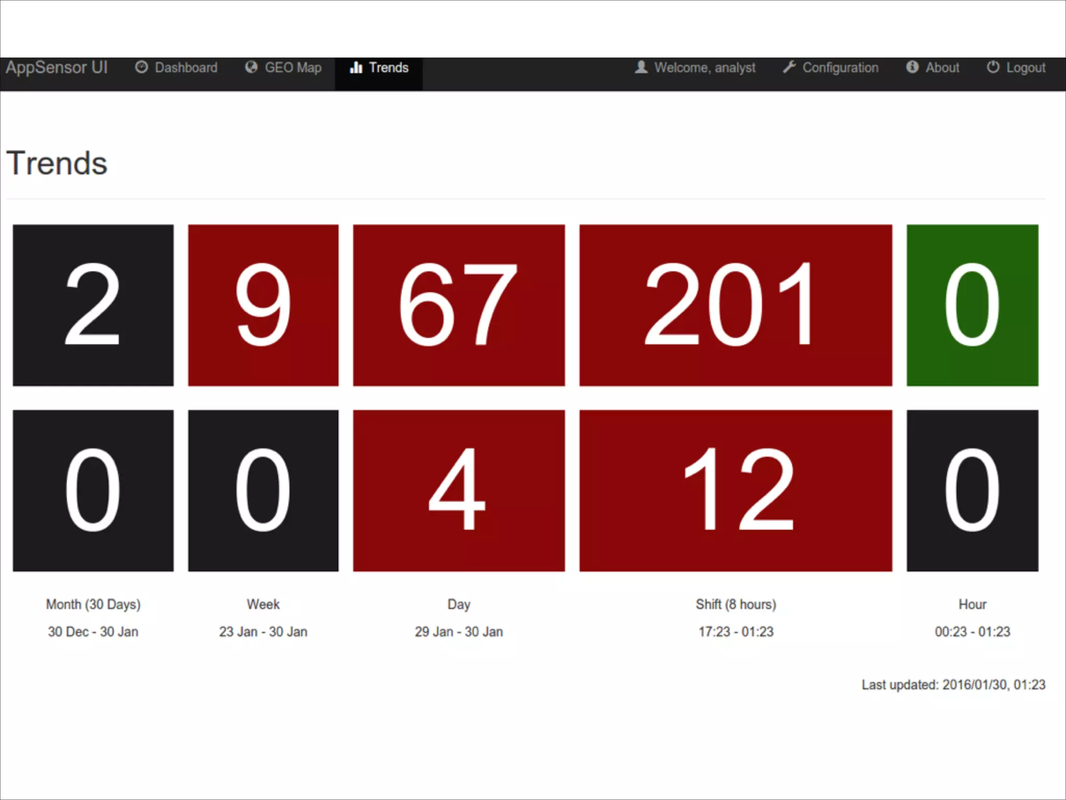Click the month tile showing 2
This screenshot has width=1066, height=800.
click(x=93, y=305)
